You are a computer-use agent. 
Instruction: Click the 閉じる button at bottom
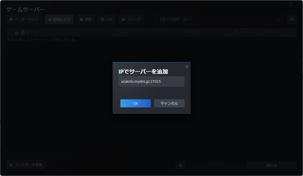271,165
